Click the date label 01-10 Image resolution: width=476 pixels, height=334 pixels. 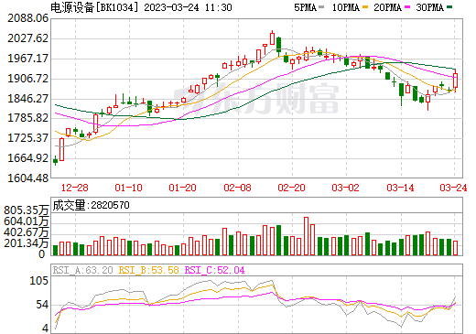128,188
